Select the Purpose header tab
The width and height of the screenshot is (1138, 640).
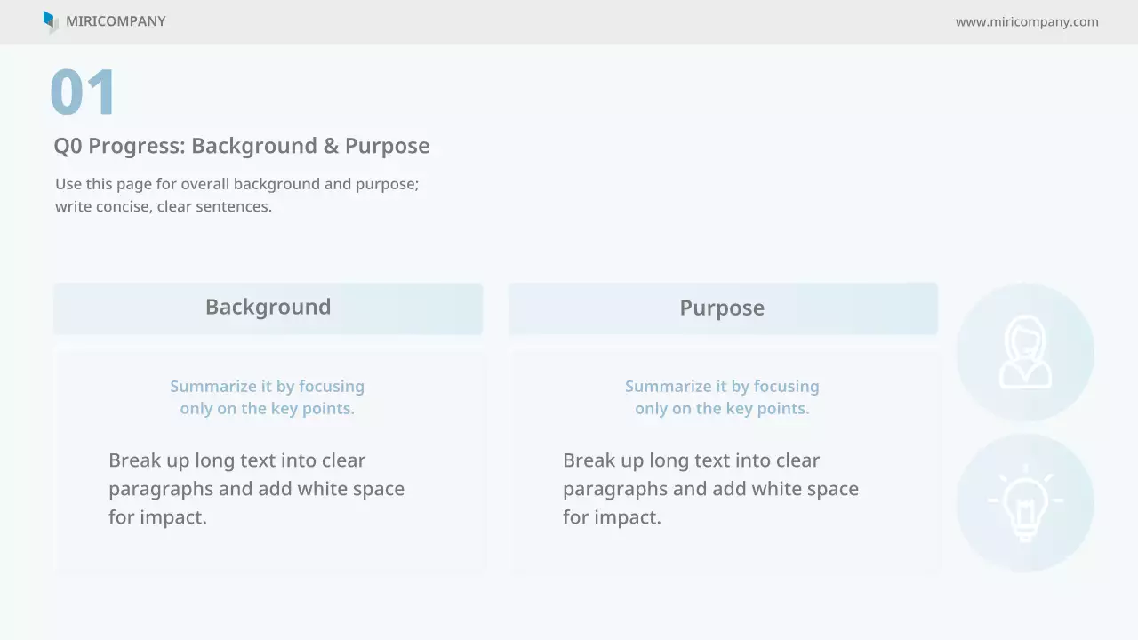[x=722, y=308]
